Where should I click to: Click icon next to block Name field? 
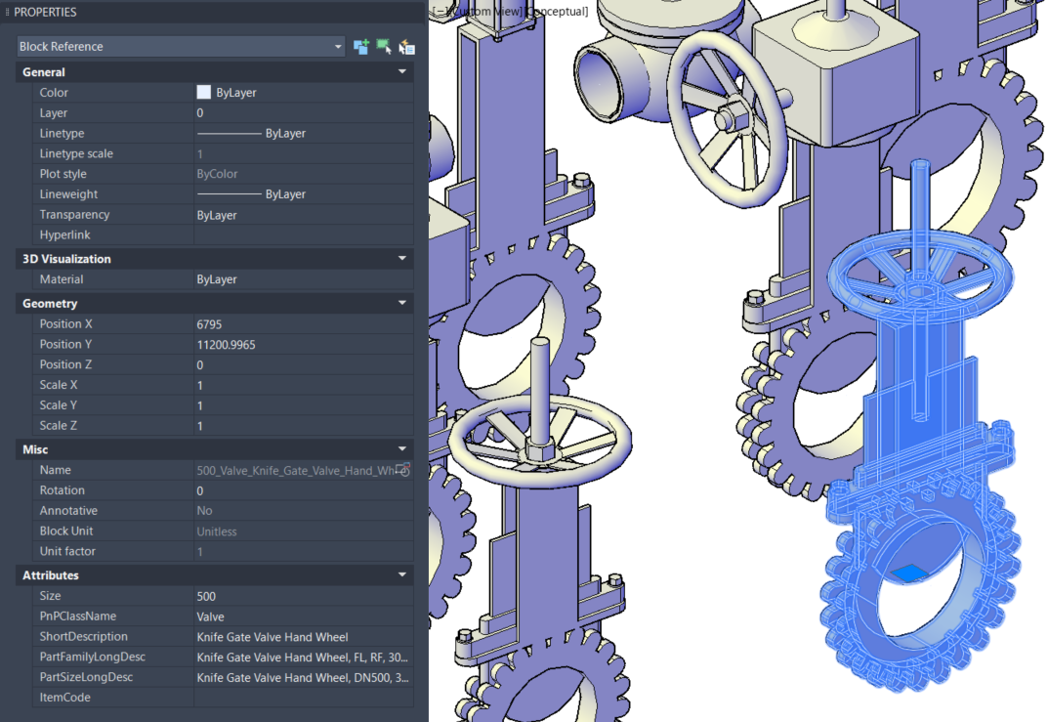[x=402, y=470]
